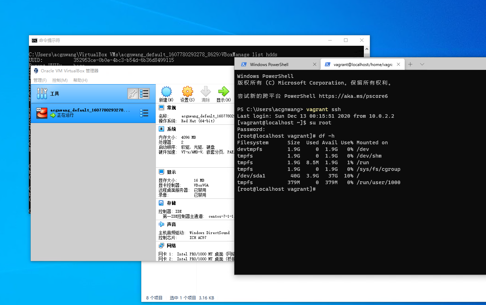Select the acgnwang_default VM red hat icon
Screen dimensions: 486x305
tap(42, 113)
